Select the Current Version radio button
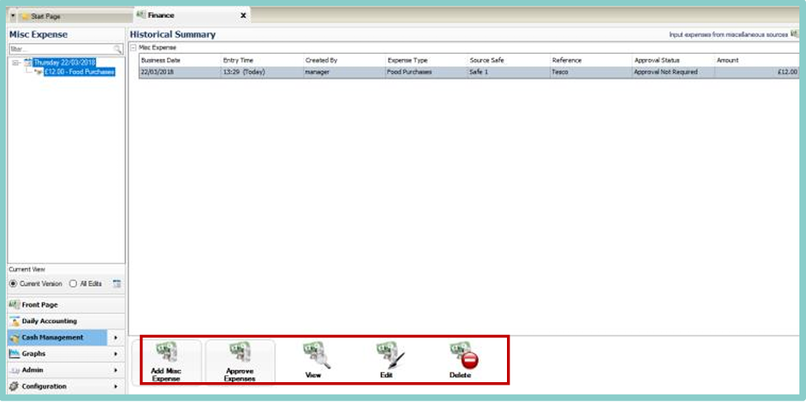The width and height of the screenshot is (806, 402). pos(13,284)
